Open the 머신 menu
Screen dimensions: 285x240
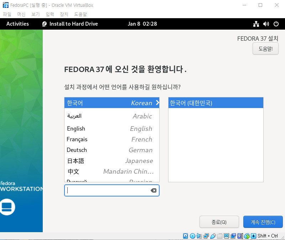[21, 14]
